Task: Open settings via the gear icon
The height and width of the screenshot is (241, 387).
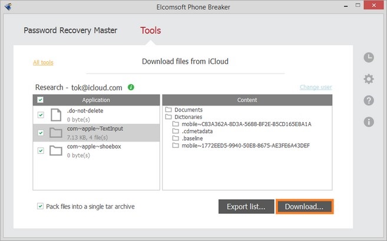Action: [x=369, y=79]
